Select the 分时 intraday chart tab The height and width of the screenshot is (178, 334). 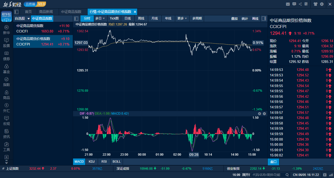[x=87, y=18]
